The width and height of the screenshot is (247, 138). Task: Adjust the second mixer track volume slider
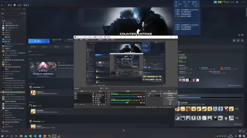[125, 103]
